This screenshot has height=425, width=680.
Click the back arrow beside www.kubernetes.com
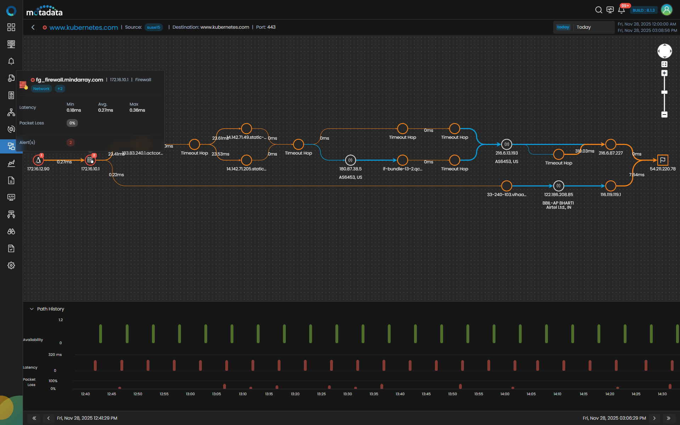(x=33, y=27)
